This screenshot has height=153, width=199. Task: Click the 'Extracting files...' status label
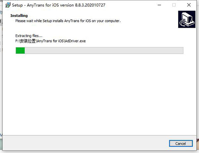tap(29, 36)
